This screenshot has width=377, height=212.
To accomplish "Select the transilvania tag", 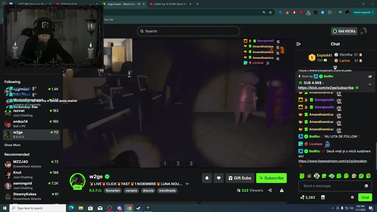I will coord(167,191).
